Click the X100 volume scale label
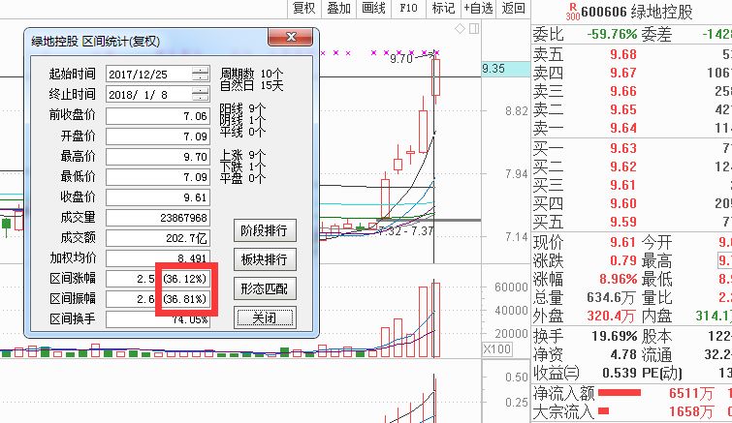 pyautogui.click(x=497, y=348)
